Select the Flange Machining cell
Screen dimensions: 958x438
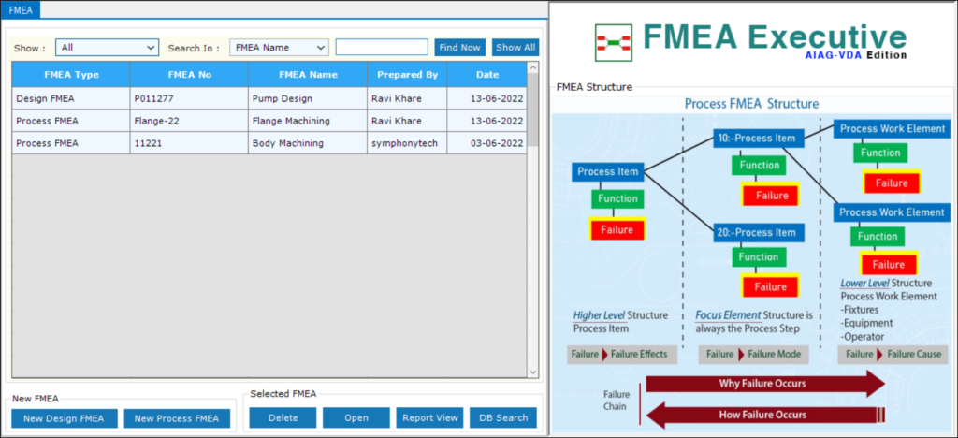[x=308, y=121]
